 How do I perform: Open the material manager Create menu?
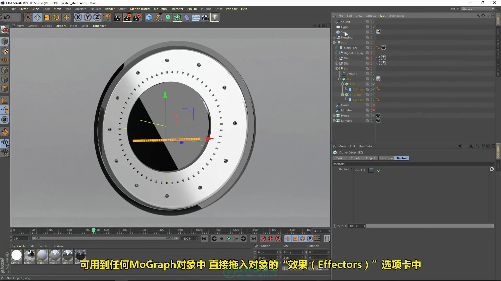coord(21,246)
